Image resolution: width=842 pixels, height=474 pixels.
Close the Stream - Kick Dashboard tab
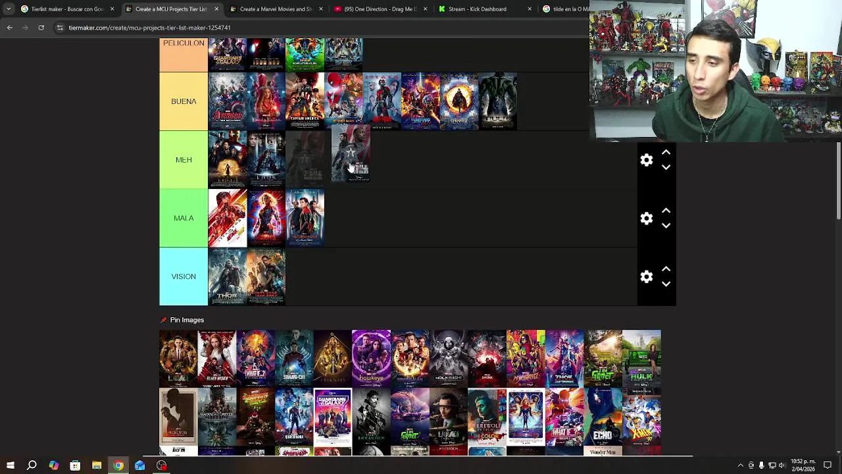[530, 9]
